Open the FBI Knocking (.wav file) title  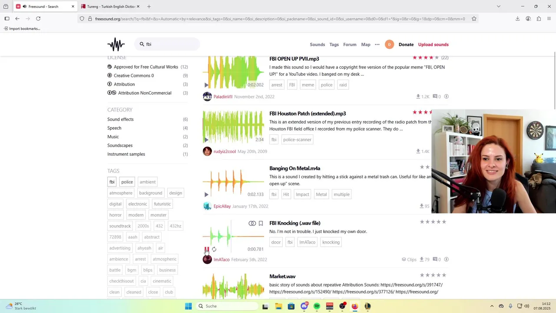(x=295, y=223)
